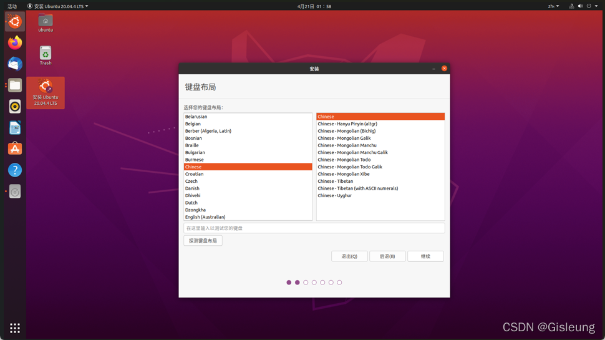Select Belarusian in the layout list
Viewport: 605px width, 340px height.
248,117
